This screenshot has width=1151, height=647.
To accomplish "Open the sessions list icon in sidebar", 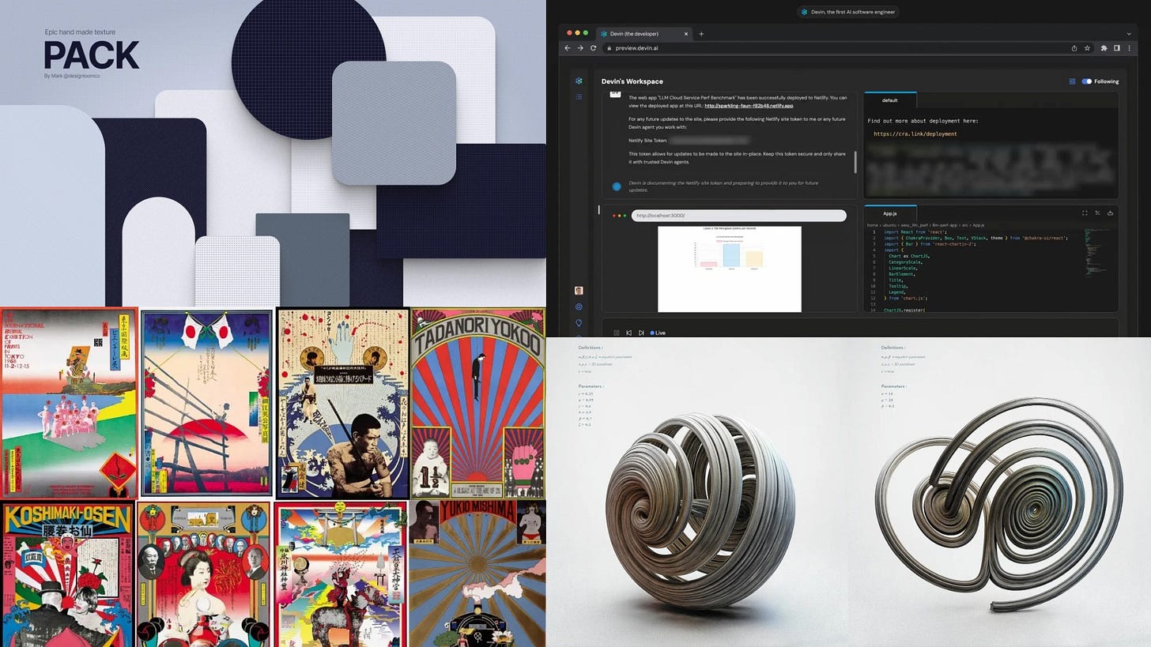I will coord(579,97).
